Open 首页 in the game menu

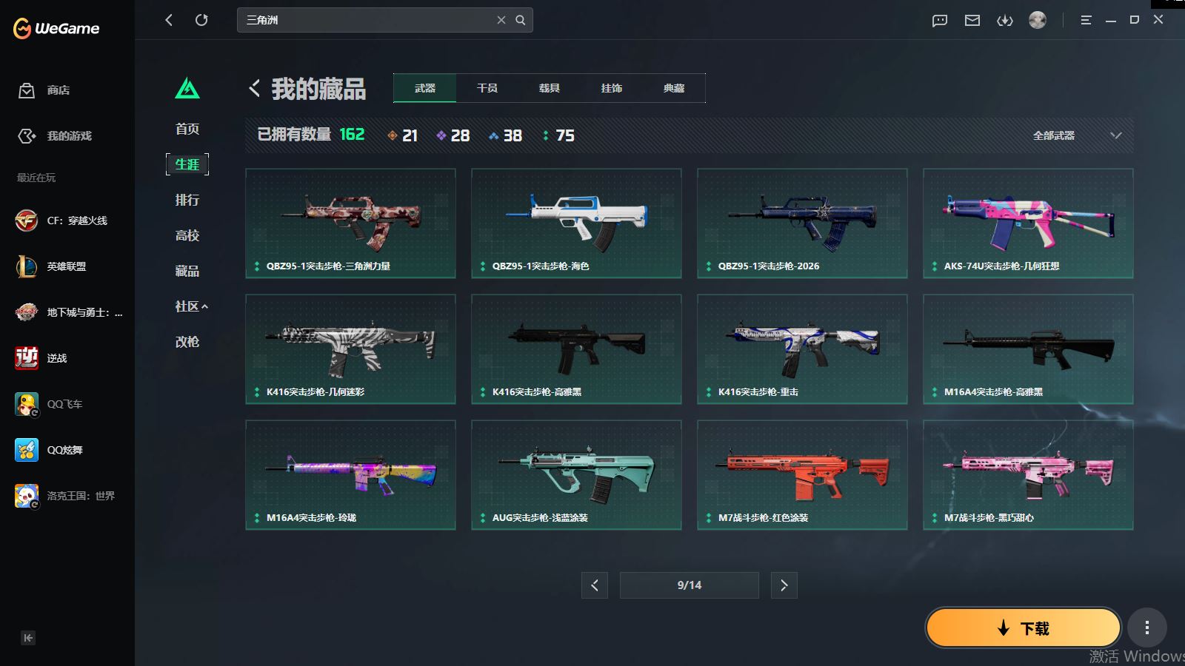[187, 129]
